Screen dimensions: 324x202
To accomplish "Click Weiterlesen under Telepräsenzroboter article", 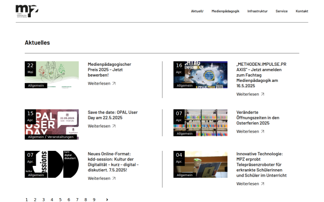I will click(x=247, y=184).
